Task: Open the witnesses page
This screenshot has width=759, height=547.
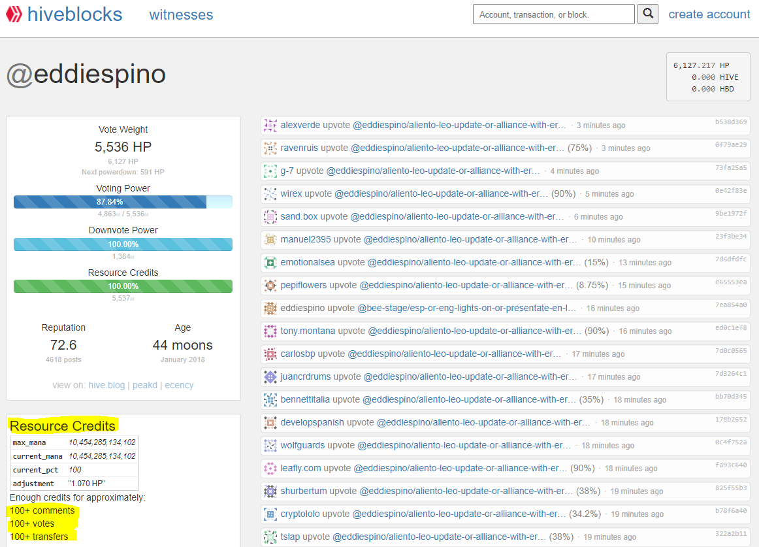Action: tap(181, 14)
